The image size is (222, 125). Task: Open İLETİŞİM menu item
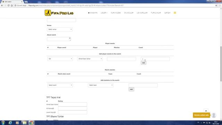tap(167, 13)
